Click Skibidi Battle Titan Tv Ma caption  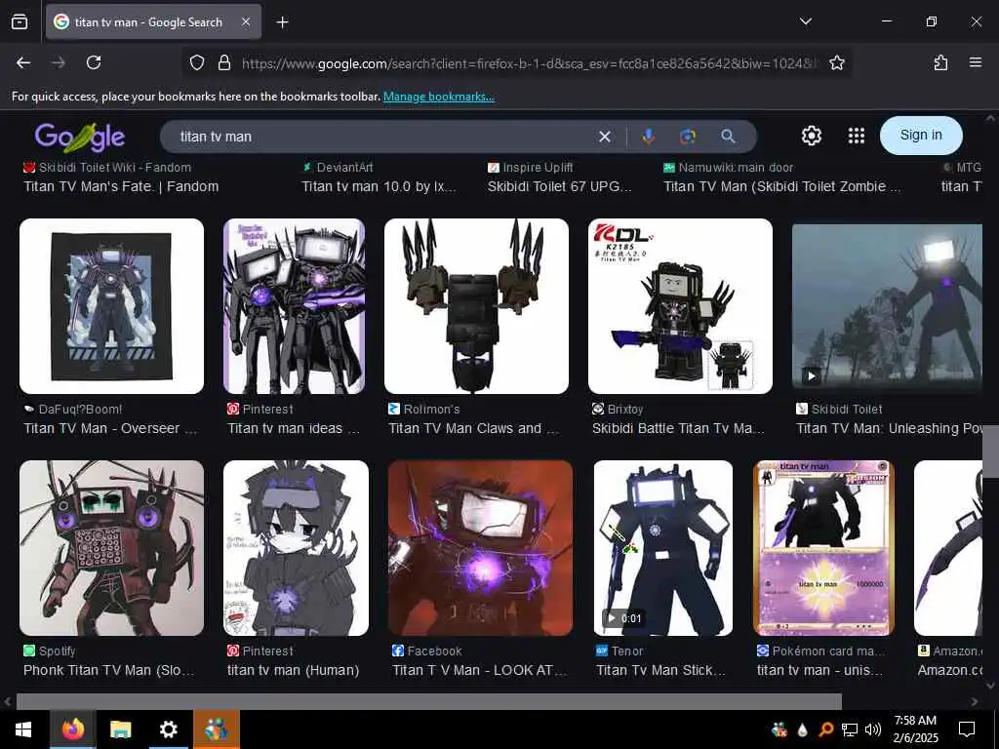pyautogui.click(x=678, y=429)
